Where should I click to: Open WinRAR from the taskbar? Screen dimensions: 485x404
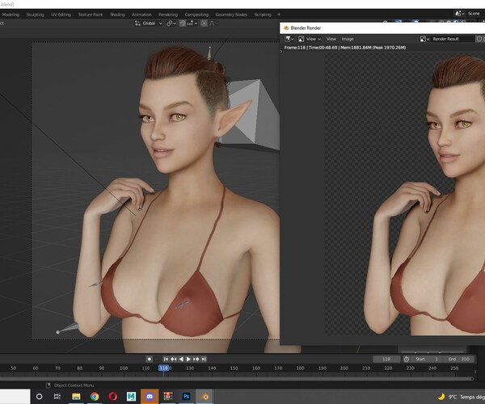168,397
